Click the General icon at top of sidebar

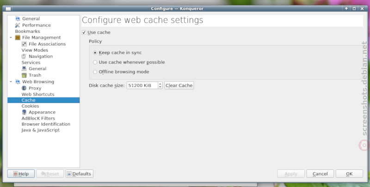tap(18, 18)
